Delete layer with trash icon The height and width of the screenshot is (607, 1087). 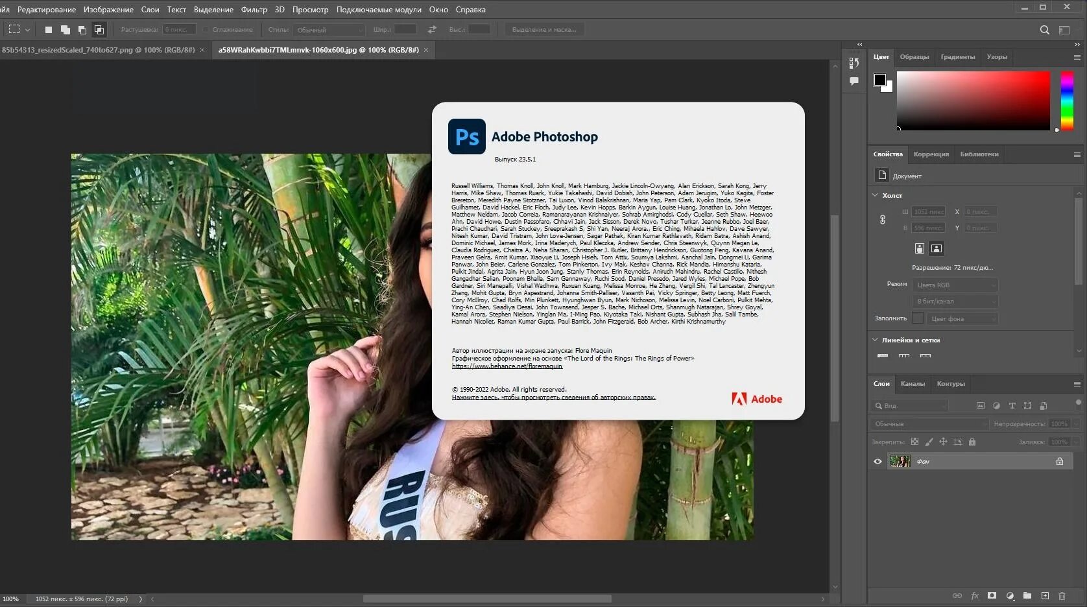point(1062,595)
